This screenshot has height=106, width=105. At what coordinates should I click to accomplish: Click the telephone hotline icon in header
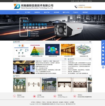76,7
